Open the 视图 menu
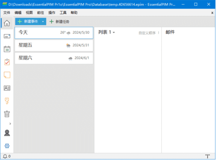 pos(30,12)
